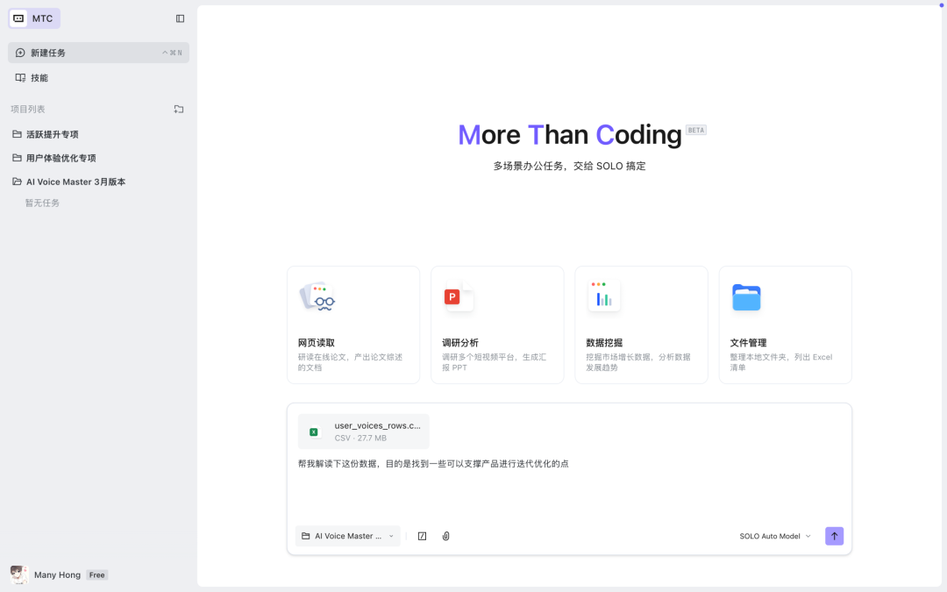Click the 调研分析 PowerPoint icon
The width and height of the screenshot is (947, 592).
pyautogui.click(x=459, y=297)
